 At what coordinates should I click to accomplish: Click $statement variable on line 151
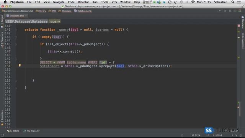pyautogui.click(x=49, y=66)
